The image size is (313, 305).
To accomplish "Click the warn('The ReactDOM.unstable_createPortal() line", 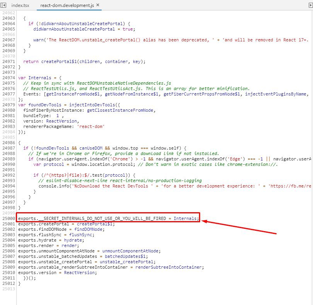I will click(x=171, y=40).
